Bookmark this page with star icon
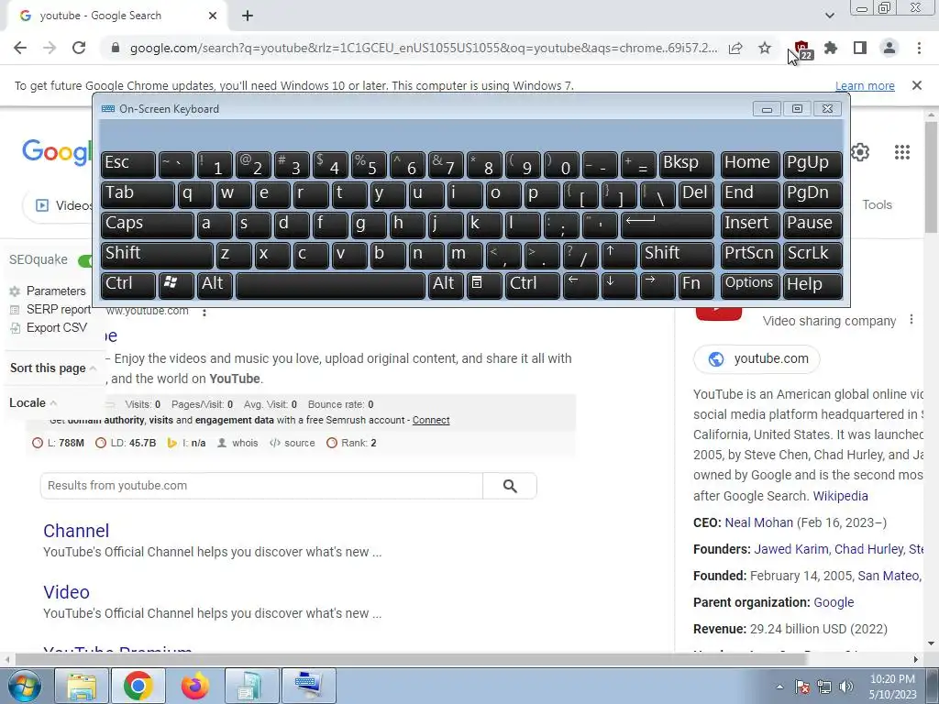Image resolution: width=939 pixels, height=704 pixels. point(765,48)
